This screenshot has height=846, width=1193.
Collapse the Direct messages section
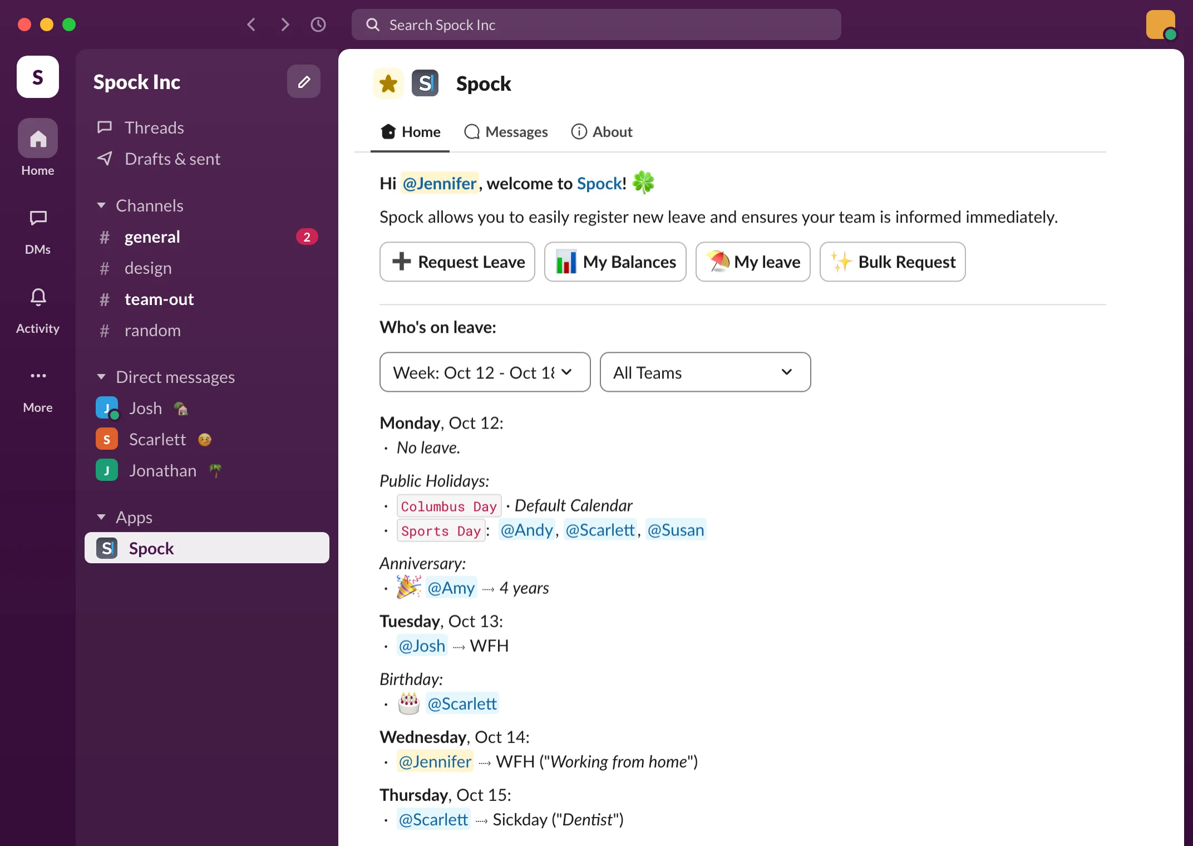(101, 377)
